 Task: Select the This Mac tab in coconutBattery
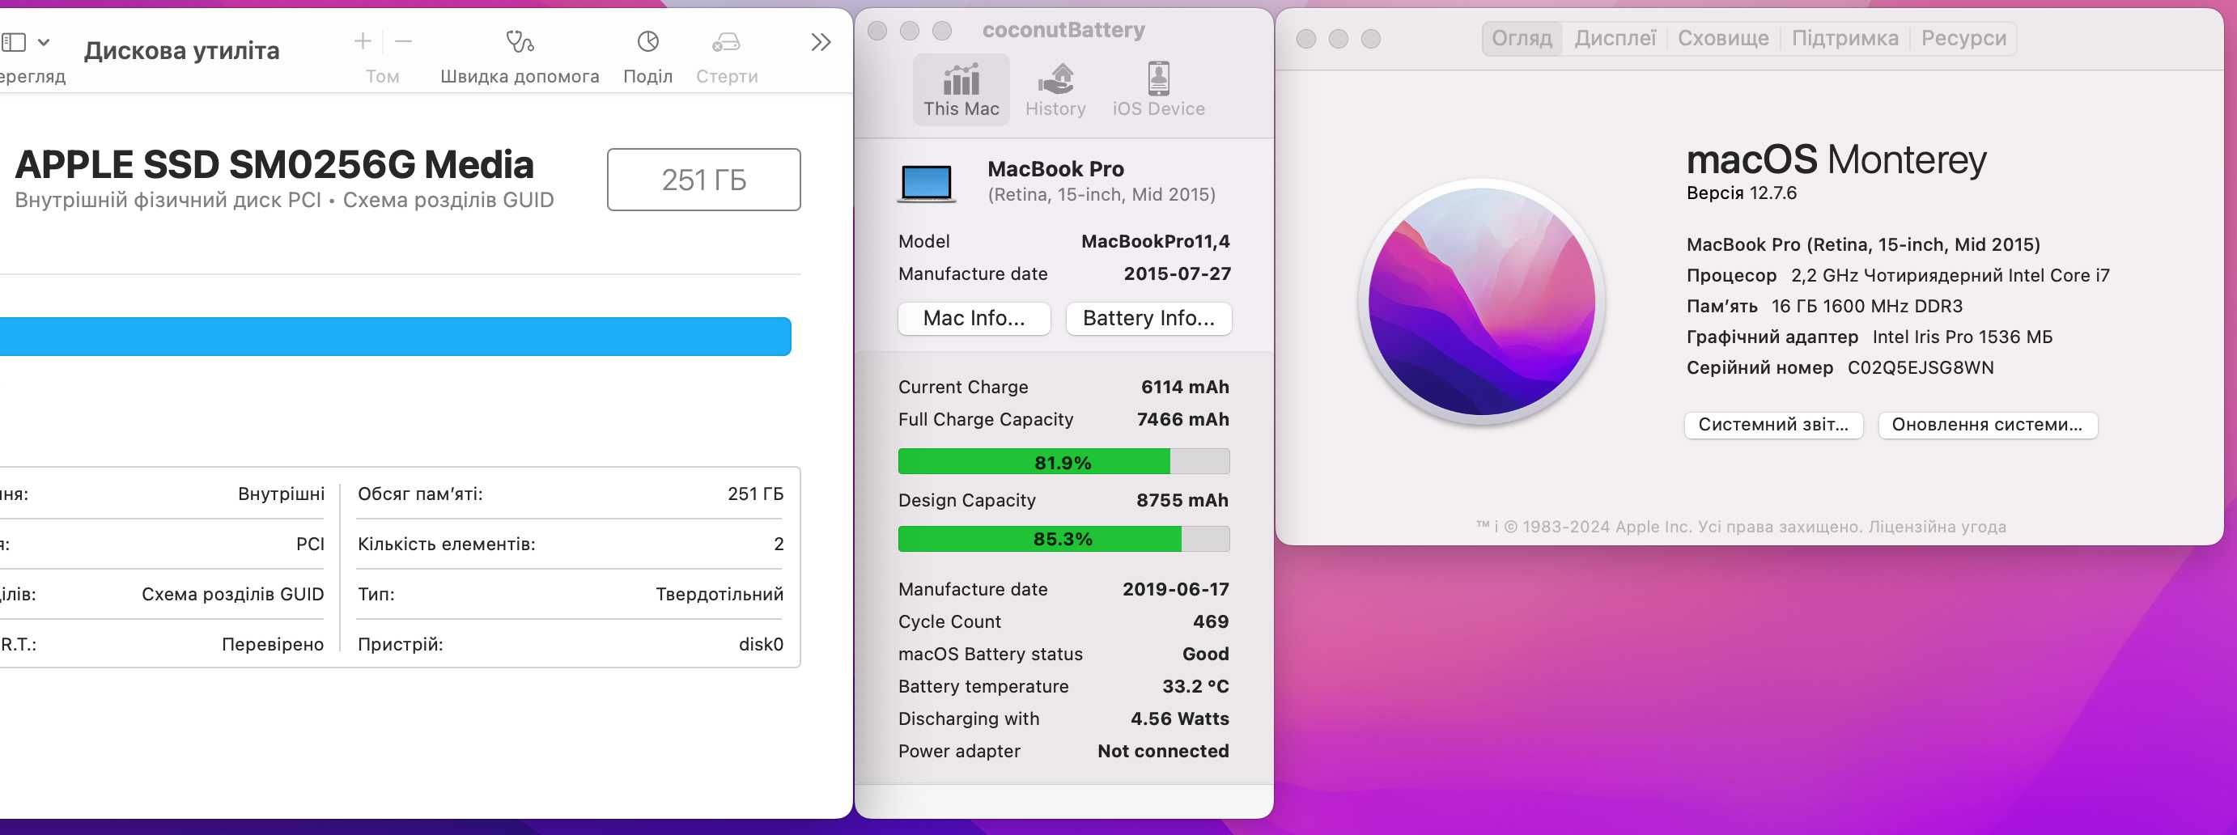(961, 91)
